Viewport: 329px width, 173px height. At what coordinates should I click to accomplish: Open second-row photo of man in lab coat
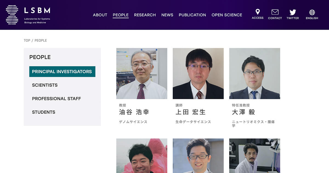click(x=255, y=156)
